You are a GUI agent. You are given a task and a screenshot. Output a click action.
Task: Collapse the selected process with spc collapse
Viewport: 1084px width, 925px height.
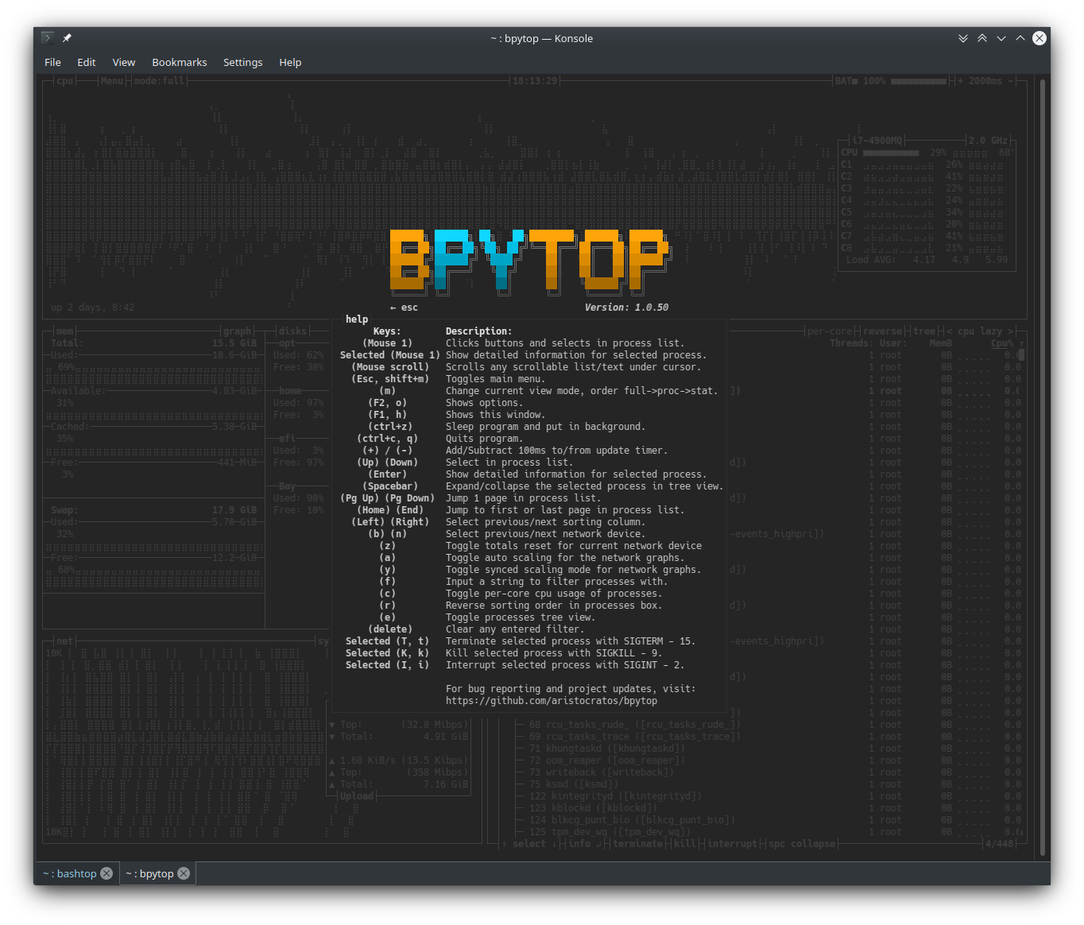[801, 843]
